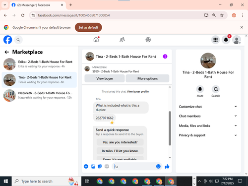Open Tina's house for rent conversation

click(x=39, y=80)
